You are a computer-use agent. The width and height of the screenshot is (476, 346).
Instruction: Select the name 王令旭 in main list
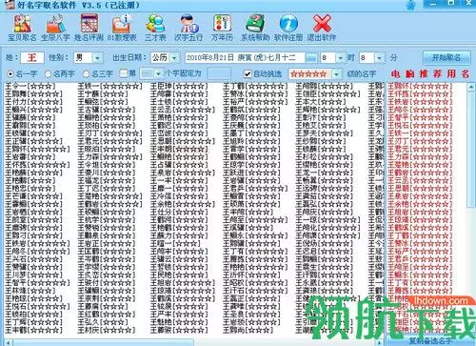pyautogui.click(x=107, y=165)
